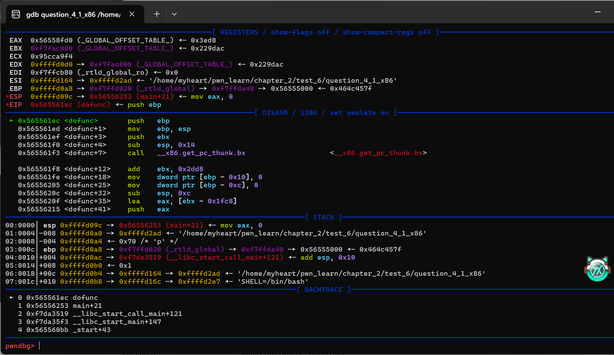Viewport: 614px width, 355px height.
Task: Click disasm line <dofunc+12> add ebx, 0x2dd8
Action: (x=110, y=169)
